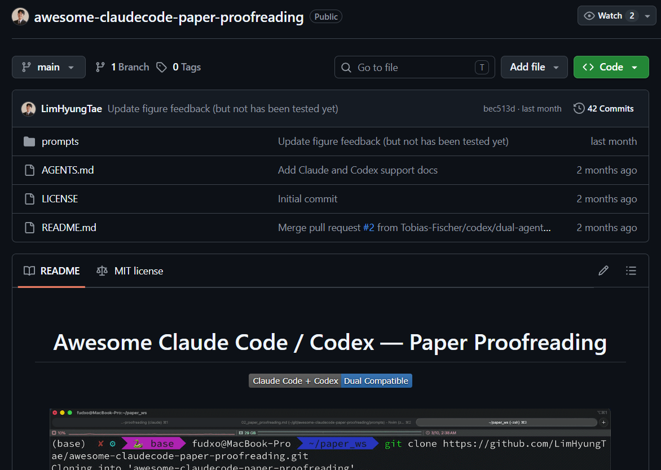
Task: View the 1 Branch link
Action: coord(122,67)
